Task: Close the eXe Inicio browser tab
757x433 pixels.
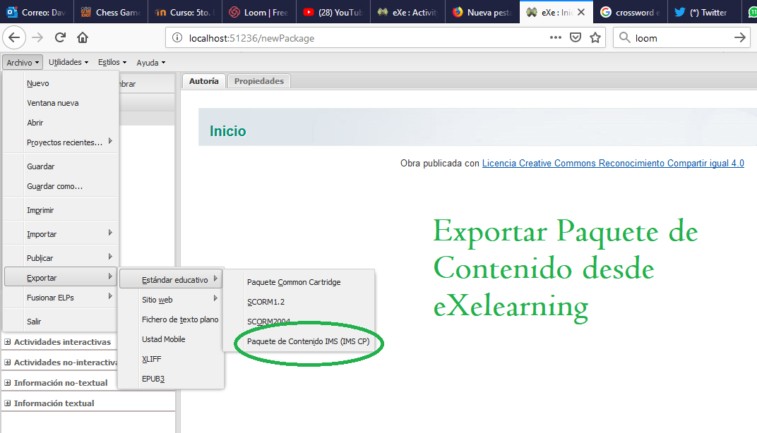Action: (x=581, y=12)
